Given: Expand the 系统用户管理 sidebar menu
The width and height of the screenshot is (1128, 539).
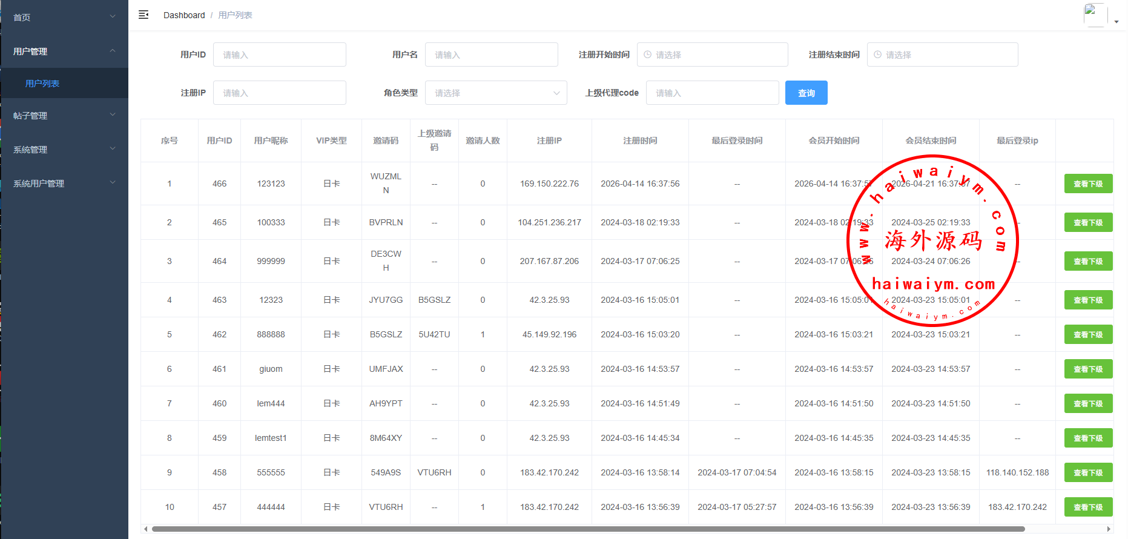Looking at the screenshot, I should click(x=64, y=183).
